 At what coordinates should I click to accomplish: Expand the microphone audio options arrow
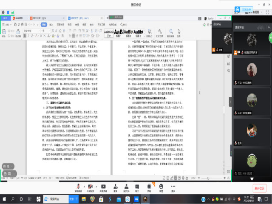tap(84, 187)
